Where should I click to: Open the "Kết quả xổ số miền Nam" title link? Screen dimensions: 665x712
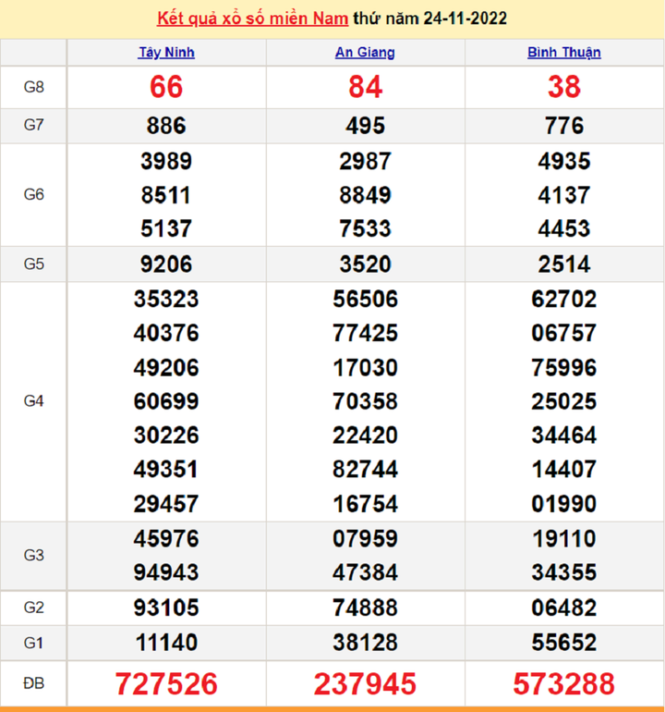point(254,18)
